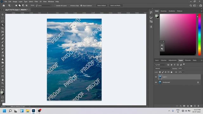Viewport: 203px width, 114px height.
Task: Select the History Brush tool
Action: tap(3, 49)
